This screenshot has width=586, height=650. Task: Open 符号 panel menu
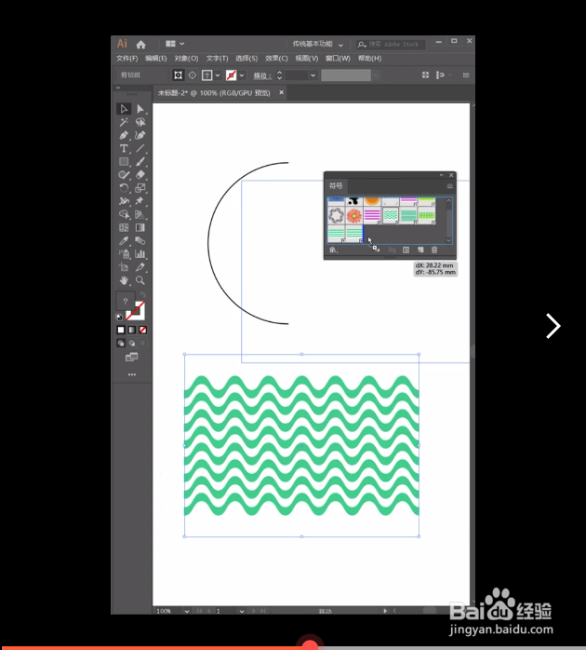pos(450,186)
